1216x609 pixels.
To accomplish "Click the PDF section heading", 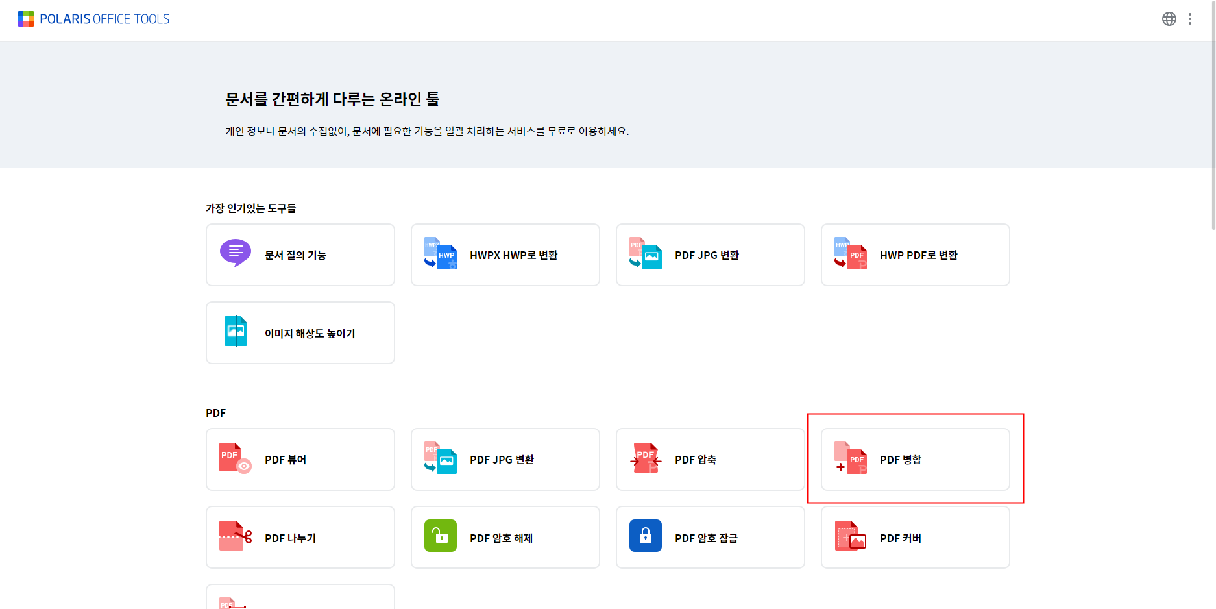I will click(216, 413).
